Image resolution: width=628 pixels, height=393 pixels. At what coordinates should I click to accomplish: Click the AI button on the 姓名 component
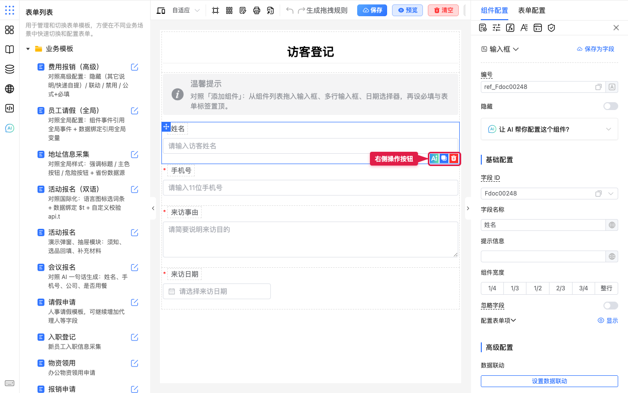[434, 158]
